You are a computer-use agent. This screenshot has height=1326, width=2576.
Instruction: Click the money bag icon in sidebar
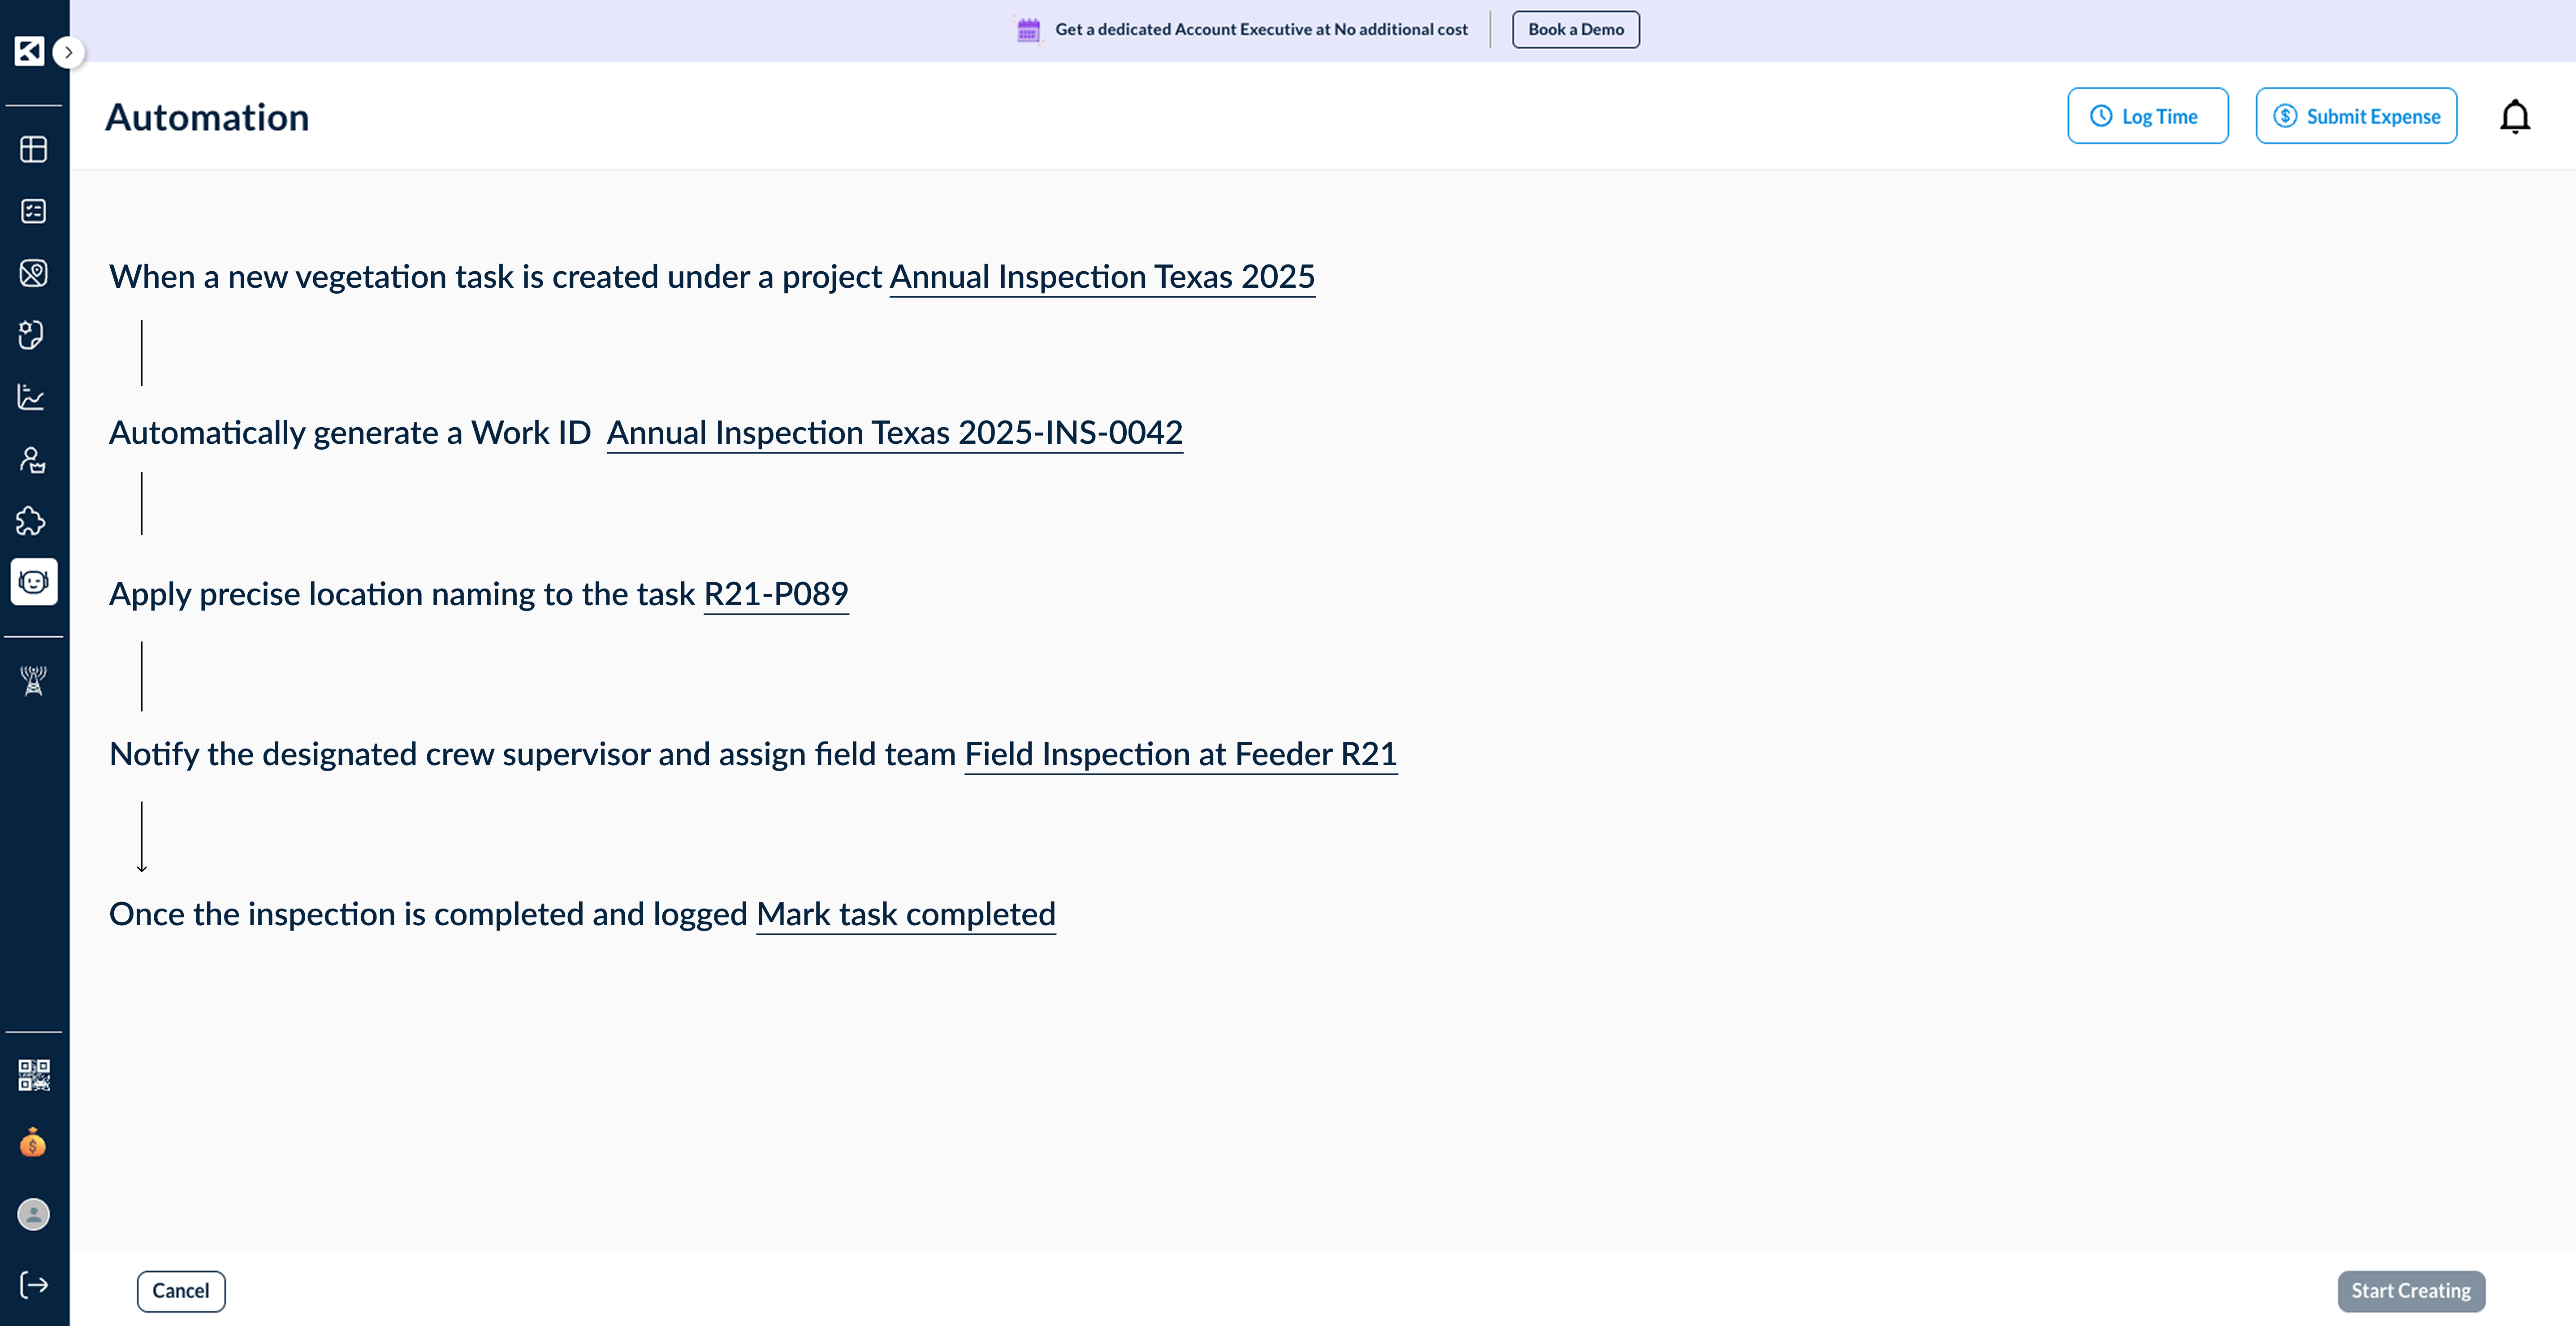tap(34, 1142)
